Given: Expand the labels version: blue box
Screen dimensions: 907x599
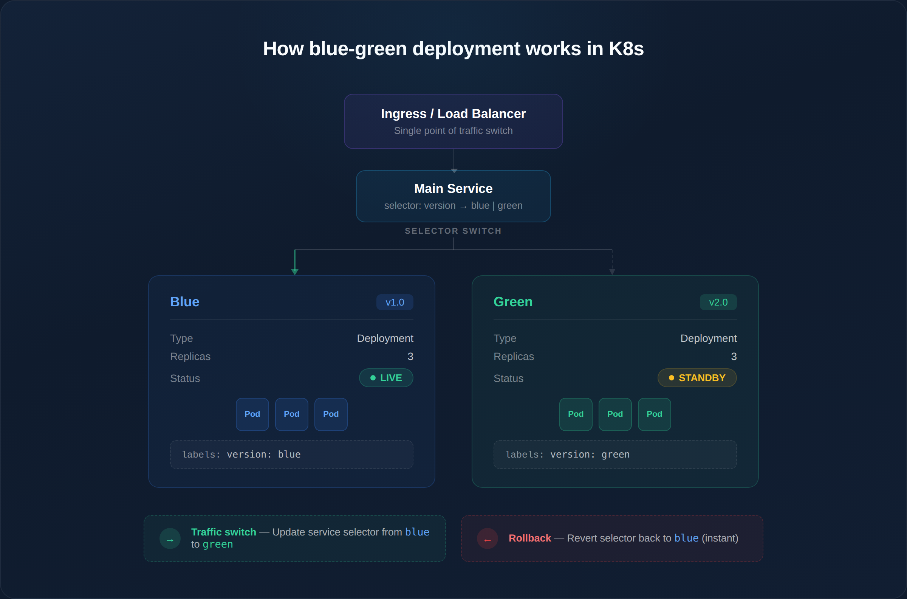Looking at the screenshot, I should click(291, 454).
